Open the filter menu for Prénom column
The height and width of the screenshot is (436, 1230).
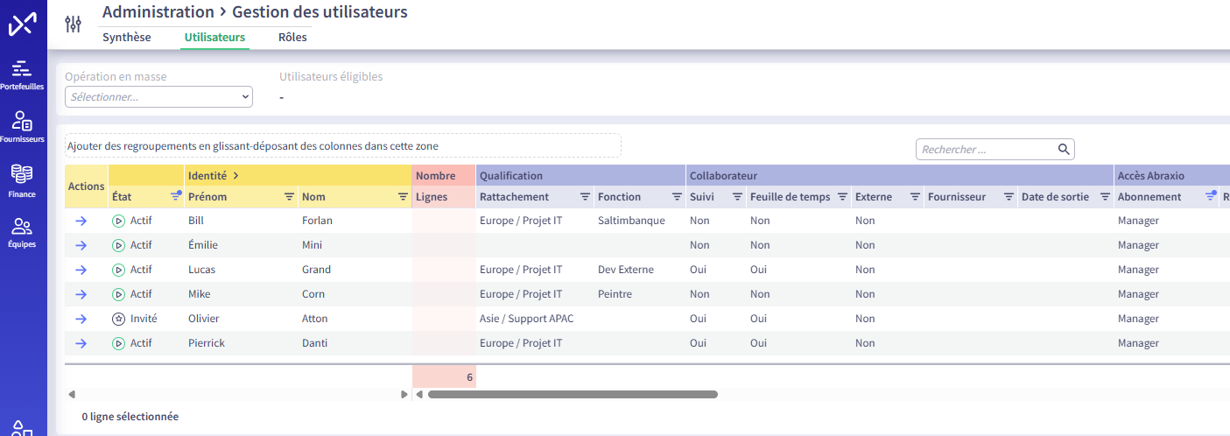tap(289, 198)
